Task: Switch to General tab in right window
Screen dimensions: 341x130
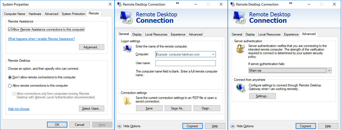Action: point(237,34)
